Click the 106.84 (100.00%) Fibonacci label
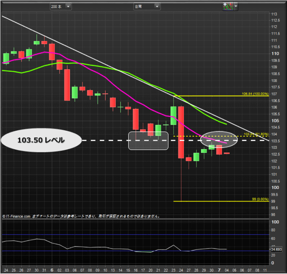Image resolution: width=287 pixels, height=274 pixels. 255,94
